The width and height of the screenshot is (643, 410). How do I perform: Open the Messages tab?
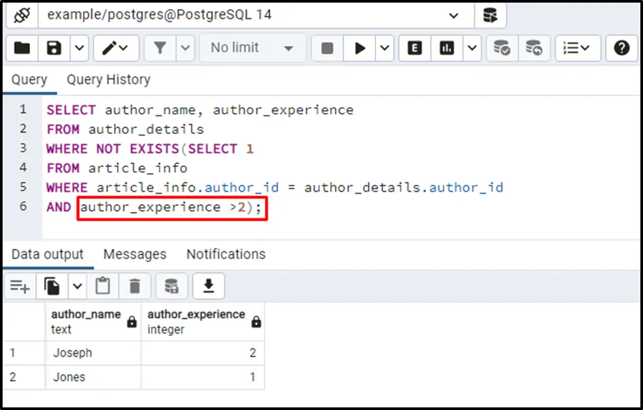coord(135,254)
